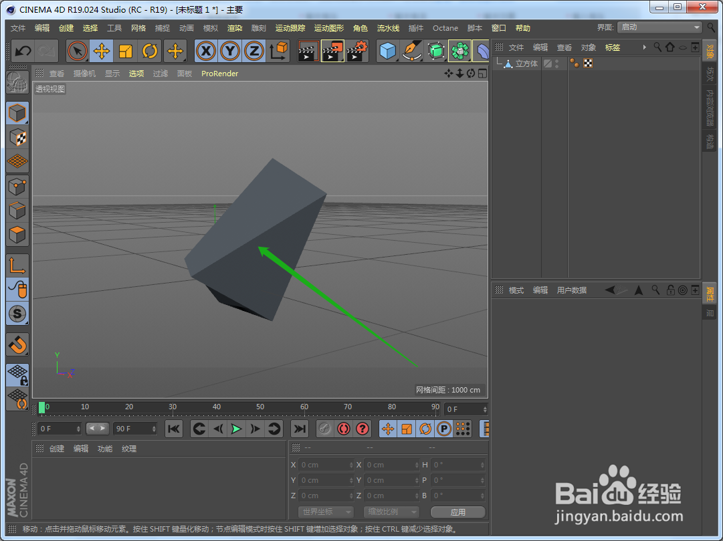Image resolution: width=723 pixels, height=541 pixels.
Task: Toggle the Viewport Solo S button
Action: [x=17, y=314]
